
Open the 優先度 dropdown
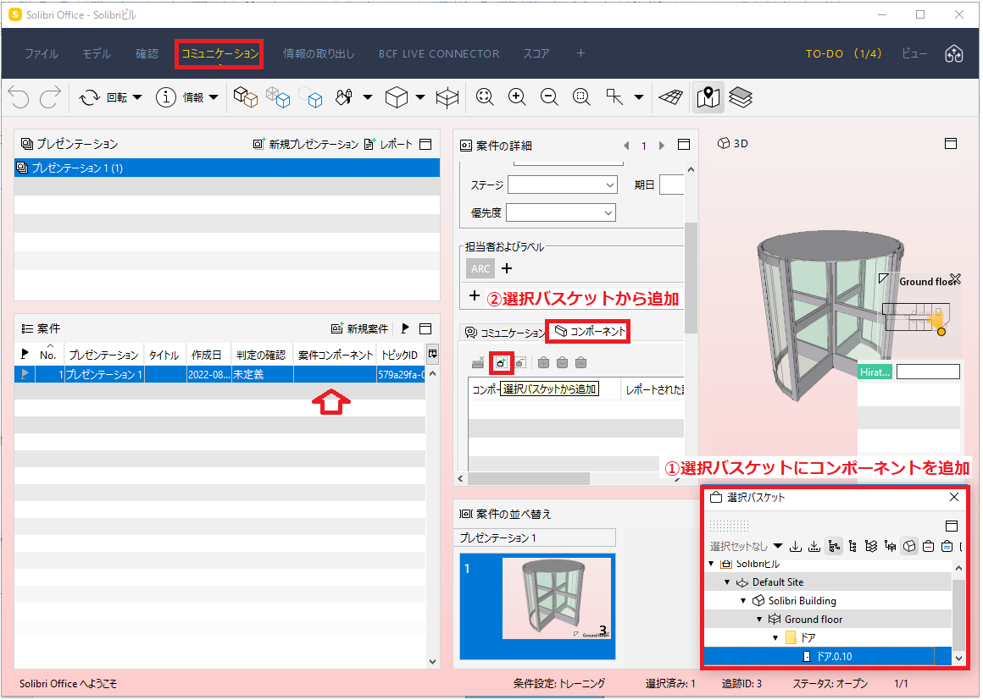[560, 213]
